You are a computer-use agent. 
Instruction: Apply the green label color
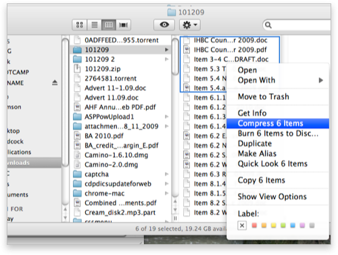(283, 225)
